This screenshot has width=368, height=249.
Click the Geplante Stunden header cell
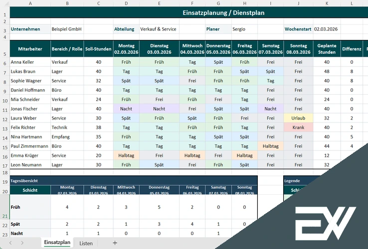point(327,49)
